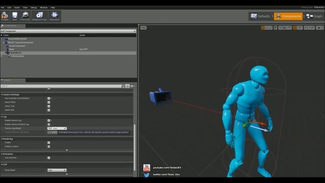
Task: Open the Edit menu
Action: coord(9,8)
